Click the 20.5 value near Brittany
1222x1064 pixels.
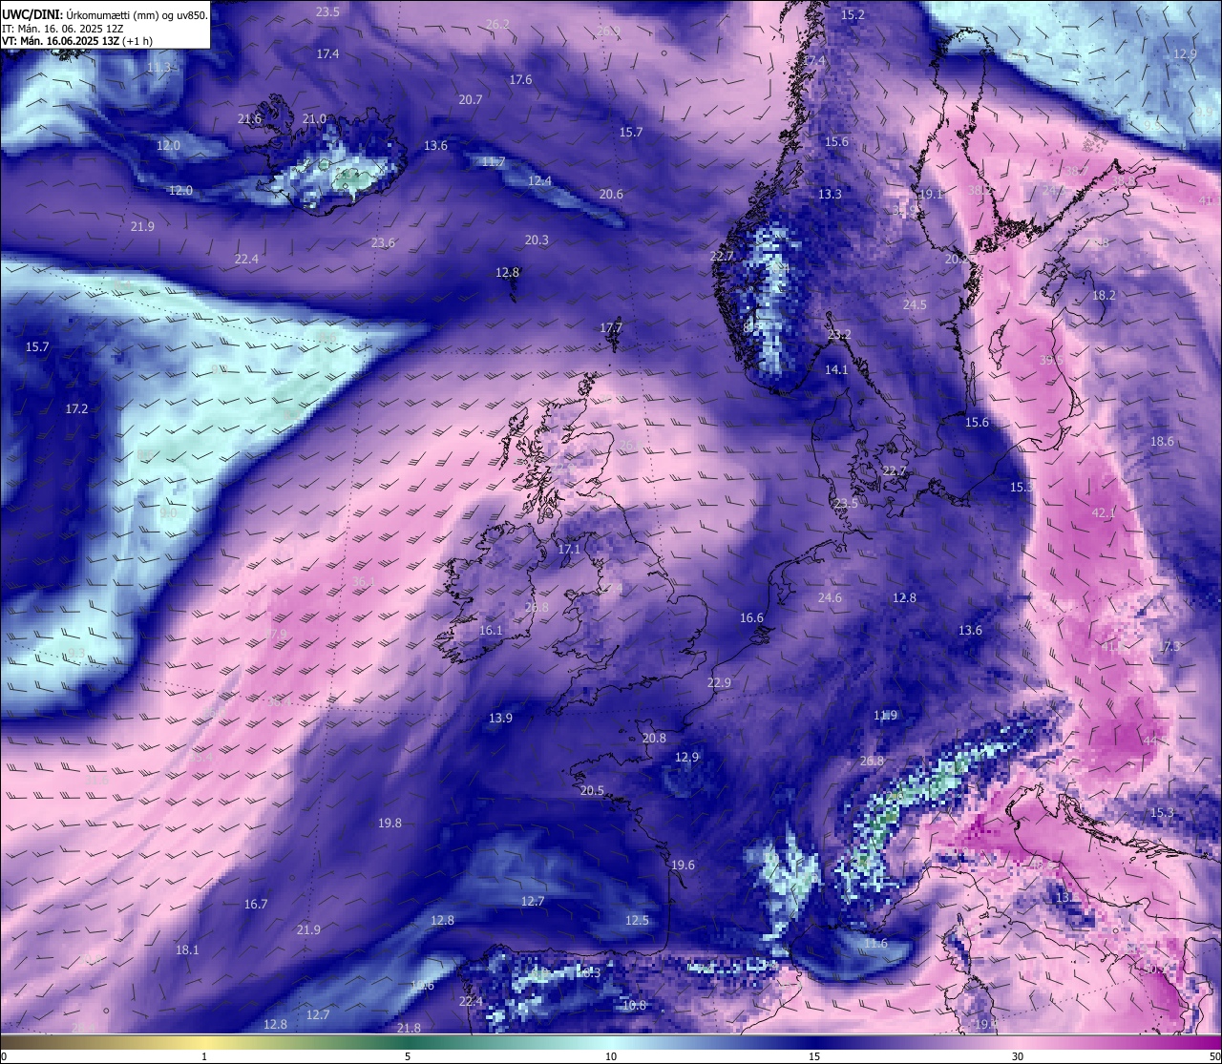(592, 791)
